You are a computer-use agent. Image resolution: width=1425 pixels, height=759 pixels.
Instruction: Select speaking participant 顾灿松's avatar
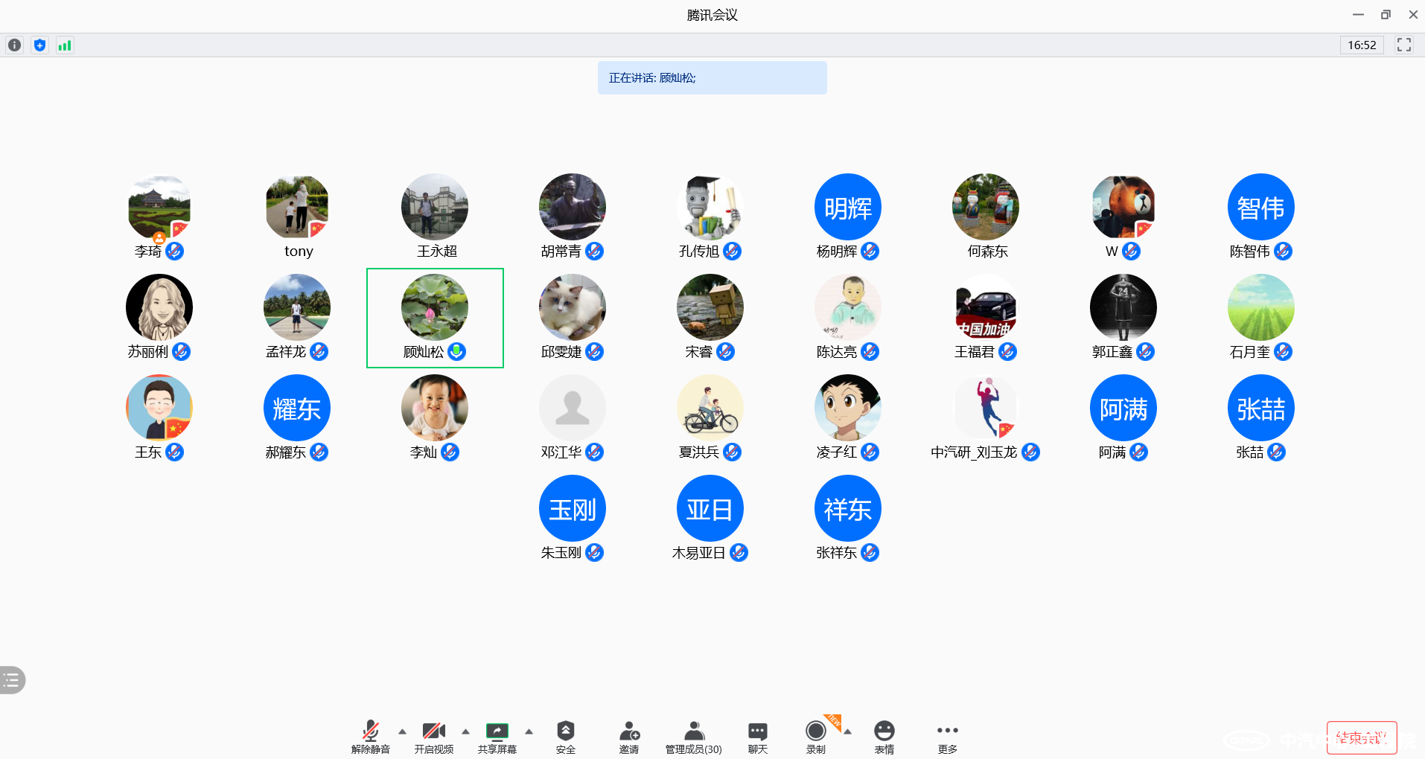[434, 307]
